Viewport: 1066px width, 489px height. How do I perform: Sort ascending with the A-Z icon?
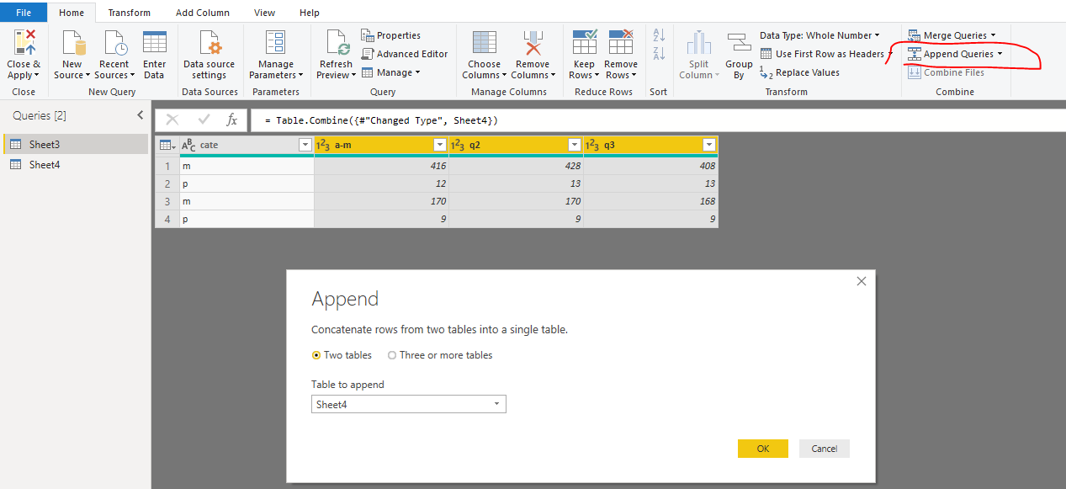click(659, 35)
